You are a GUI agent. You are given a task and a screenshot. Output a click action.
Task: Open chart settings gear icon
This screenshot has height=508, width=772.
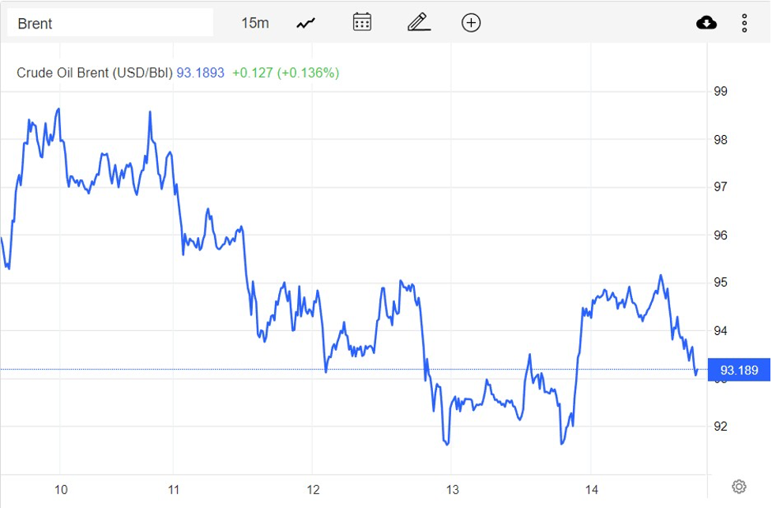[x=739, y=486]
